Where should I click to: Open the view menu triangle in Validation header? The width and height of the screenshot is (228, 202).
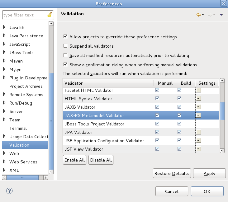point(221,15)
